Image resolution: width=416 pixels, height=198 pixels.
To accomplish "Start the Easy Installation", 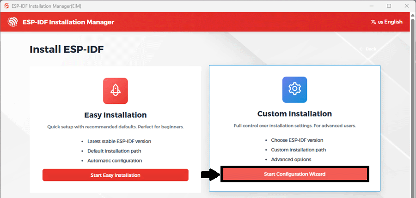I will 116,175.
